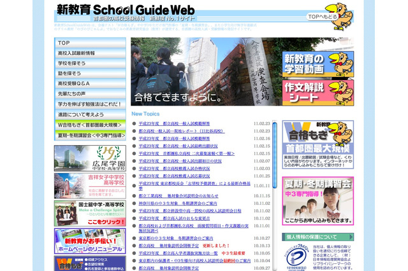Click the bird mascot in the header
Screen dimensions: 408x271
[x=339, y=16]
